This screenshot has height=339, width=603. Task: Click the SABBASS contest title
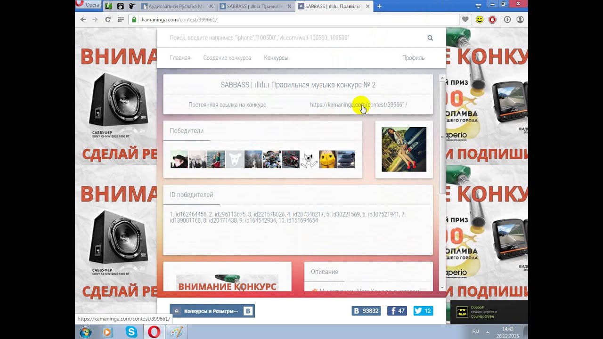pyautogui.click(x=298, y=85)
